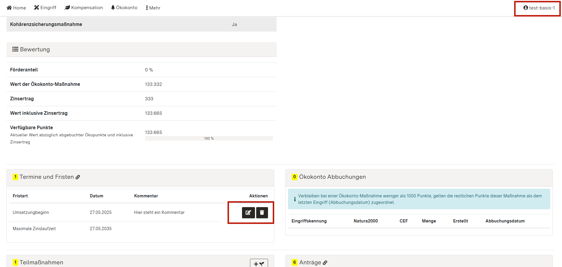The image size is (562, 267).
Task: Click the 100% availability progress bar
Action: (209, 138)
